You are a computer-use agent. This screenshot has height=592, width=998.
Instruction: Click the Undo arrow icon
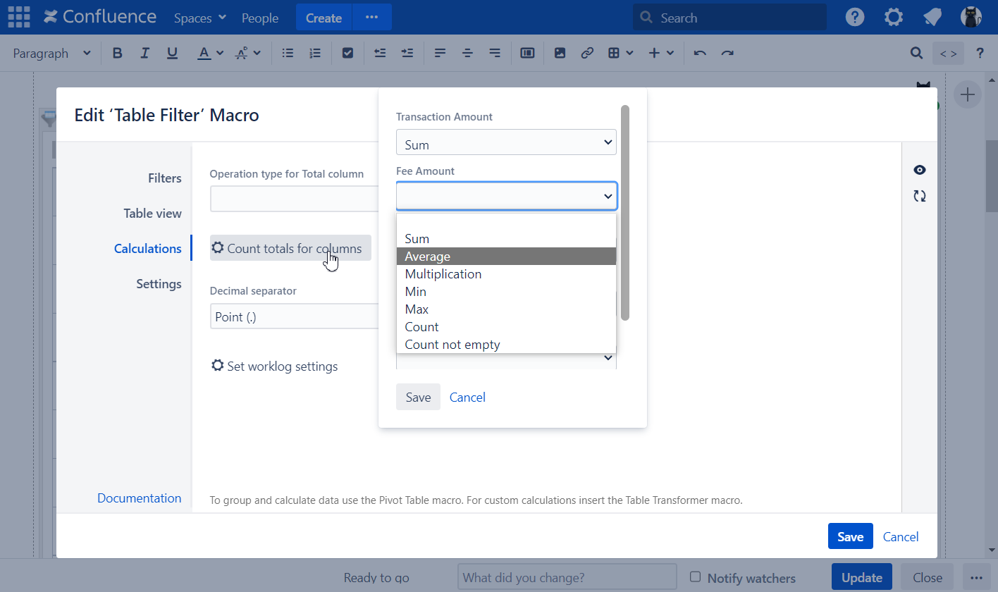point(700,53)
